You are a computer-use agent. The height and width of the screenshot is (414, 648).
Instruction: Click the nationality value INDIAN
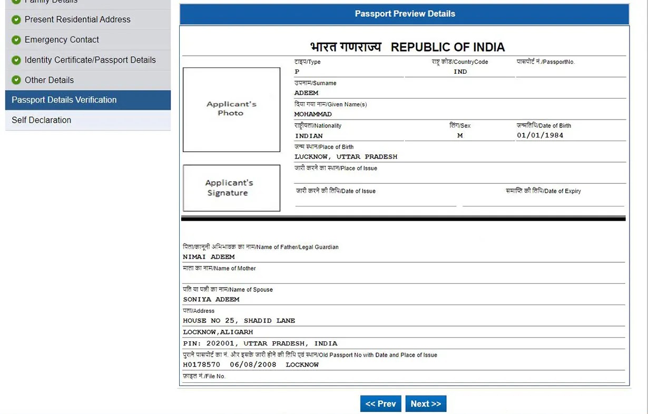click(x=309, y=136)
